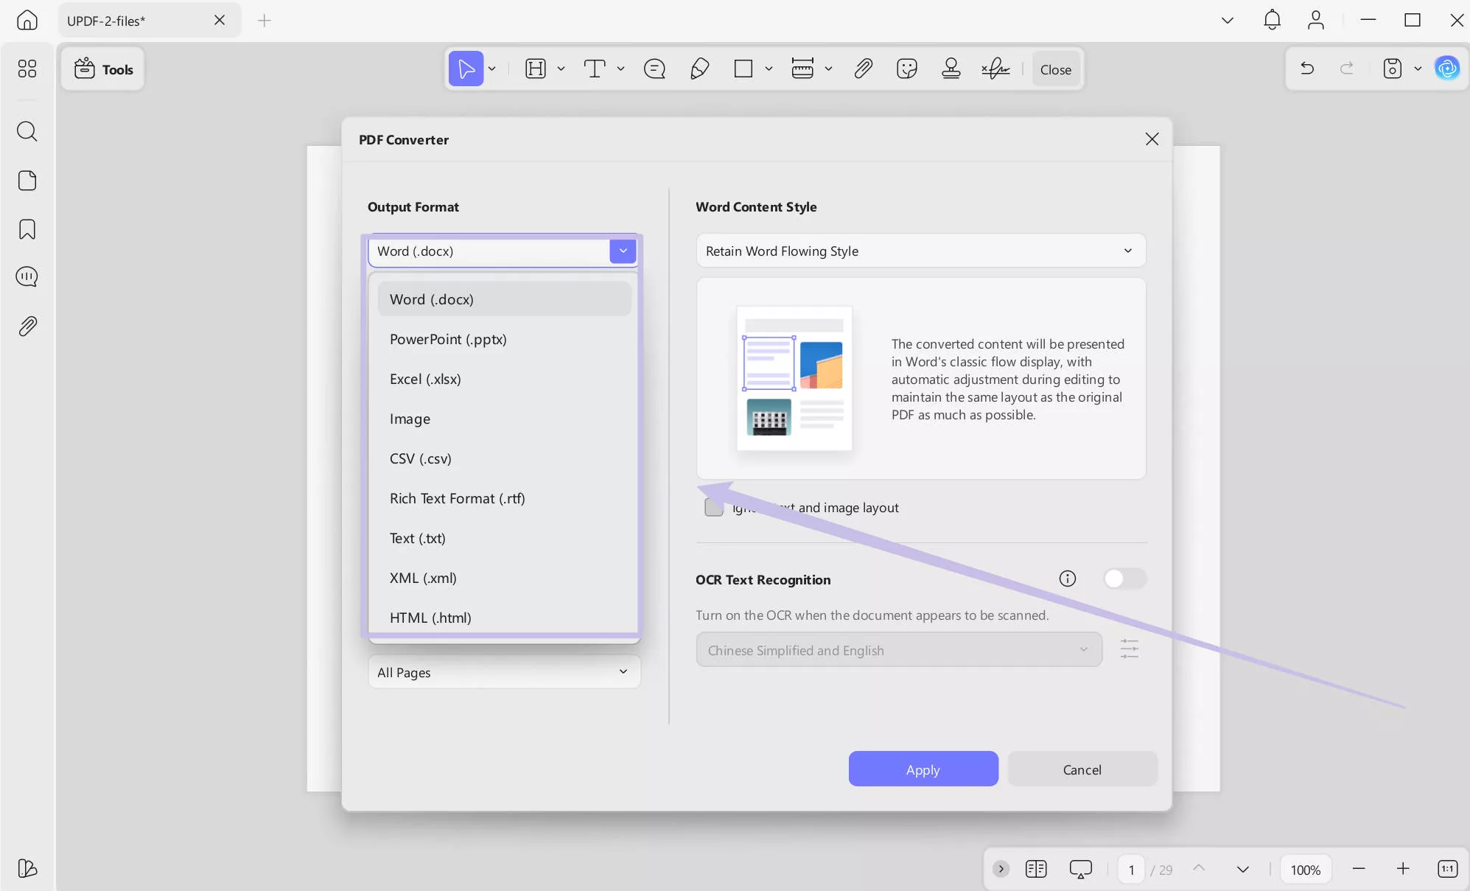The width and height of the screenshot is (1470, 891).
Task: Open the Tools menu
Action: pos(103,69)
